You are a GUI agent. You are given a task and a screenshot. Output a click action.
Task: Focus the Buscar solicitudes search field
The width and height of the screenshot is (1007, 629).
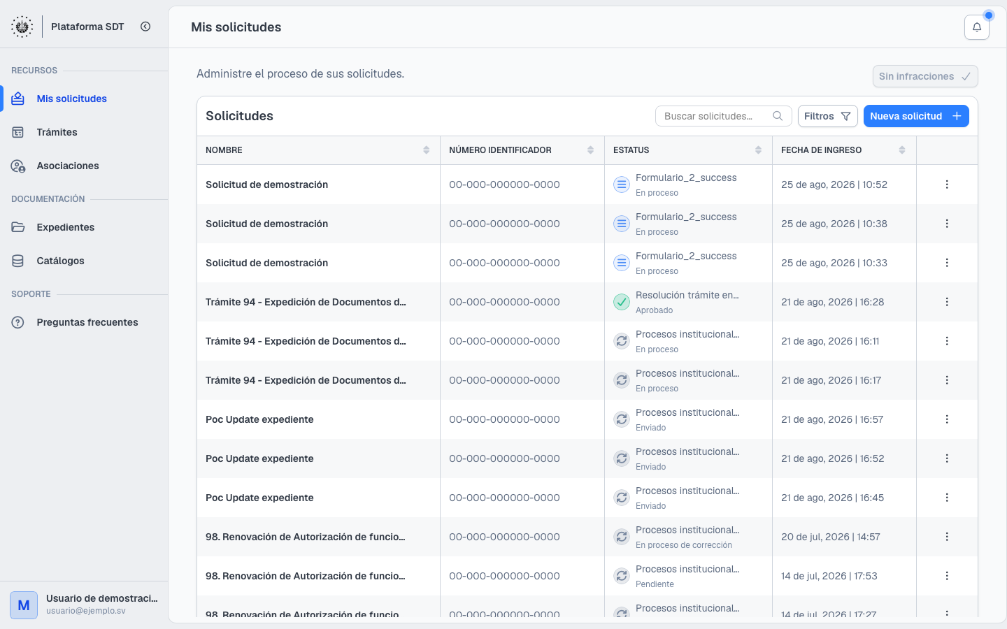pyautogui.click(x=723, y=116)
